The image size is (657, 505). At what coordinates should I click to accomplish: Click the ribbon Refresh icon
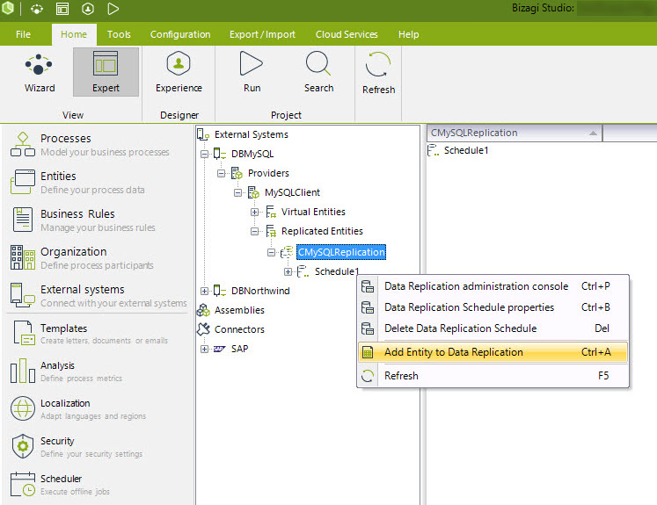coord(378,64)
